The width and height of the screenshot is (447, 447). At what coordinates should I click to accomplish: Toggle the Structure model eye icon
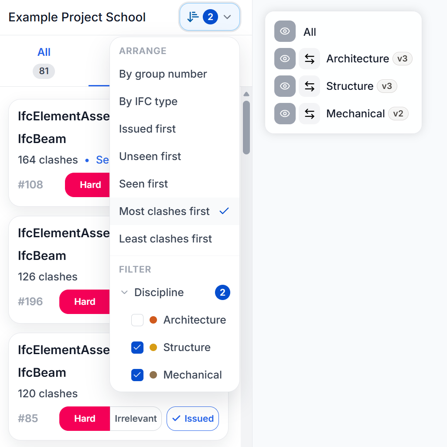tap(285, 86)
